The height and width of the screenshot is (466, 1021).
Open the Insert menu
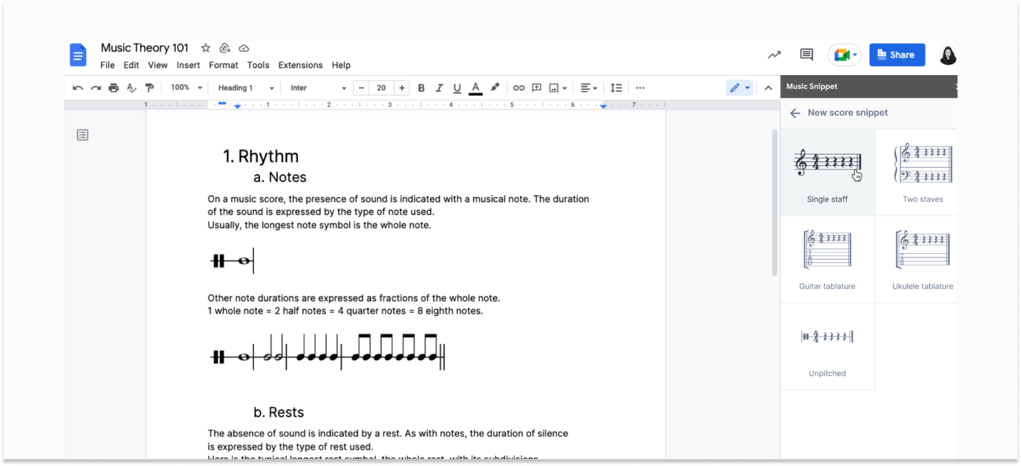coord(188,65)
